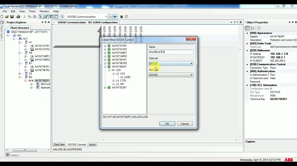
Task: Click the Open folder toolbar icon
Action: click(x=7, y=16)
